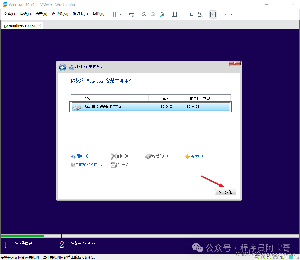300x260 pixels.
Task: Click the network adapter status bar icon
Action: tap(269, 257)
